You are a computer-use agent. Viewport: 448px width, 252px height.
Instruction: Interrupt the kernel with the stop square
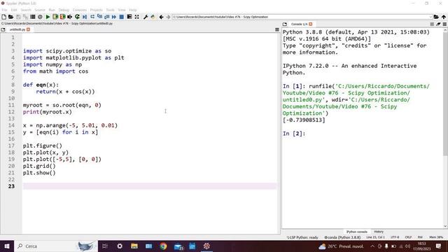[432, 24]
